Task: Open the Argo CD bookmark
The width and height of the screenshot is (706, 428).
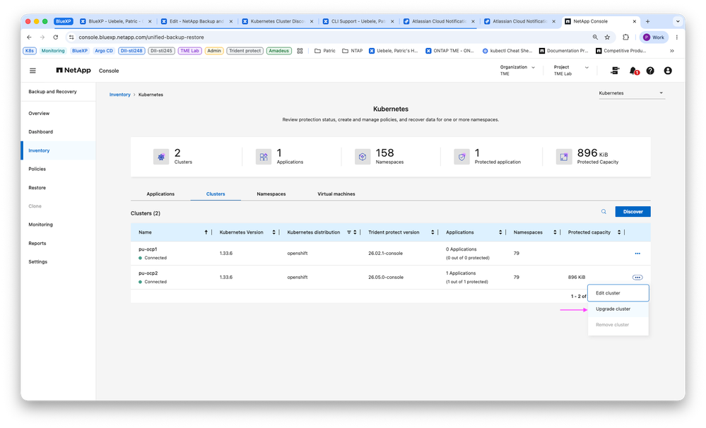Action: pyautogui.click(x=104, y=51)
